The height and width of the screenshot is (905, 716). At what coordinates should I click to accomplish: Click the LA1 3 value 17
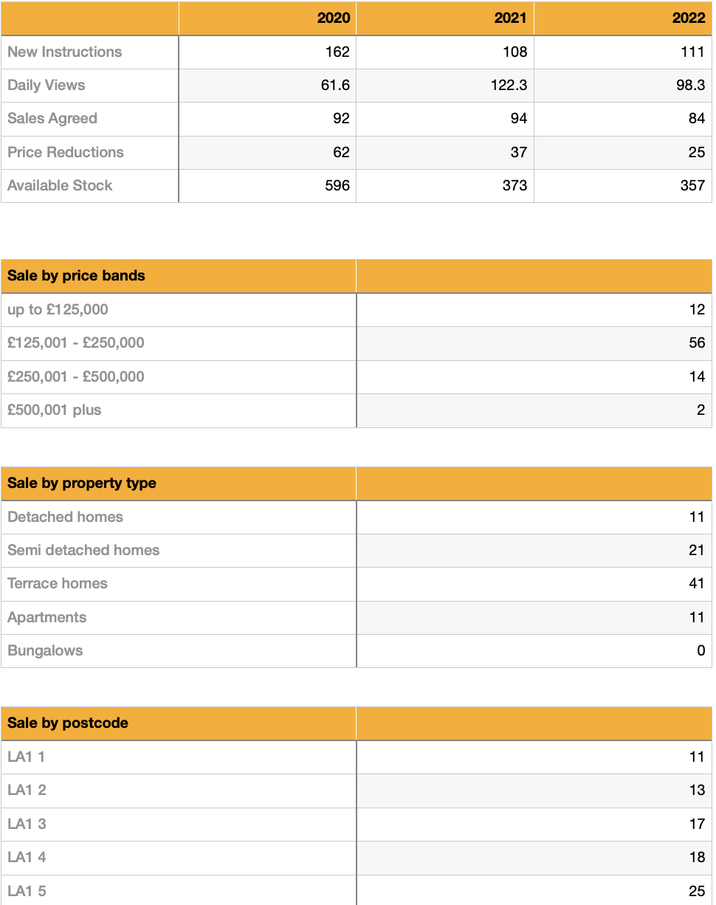pyautogui.click(x=697, y=824)
